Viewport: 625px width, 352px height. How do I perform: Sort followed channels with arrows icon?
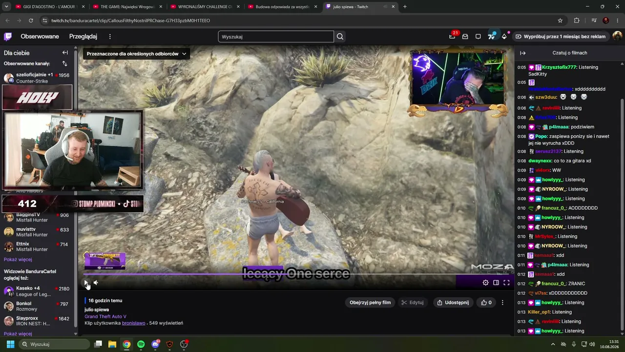[x=64, y=64]
